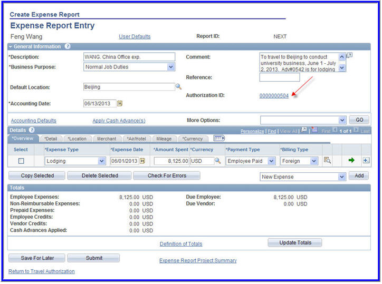Open the Business Purpose dropdown
This screenshot has height=284, width=382.
(x=170, y=67)
